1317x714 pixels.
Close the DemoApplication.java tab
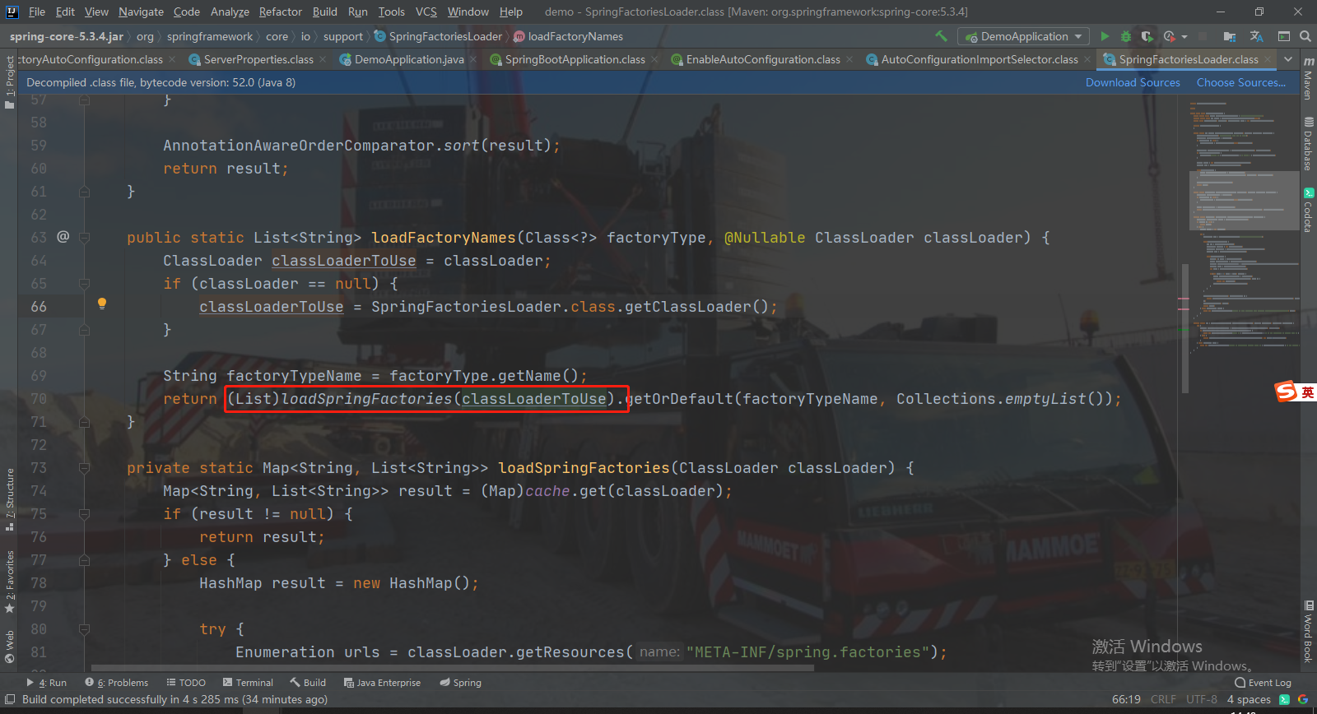tap(473, 59)
